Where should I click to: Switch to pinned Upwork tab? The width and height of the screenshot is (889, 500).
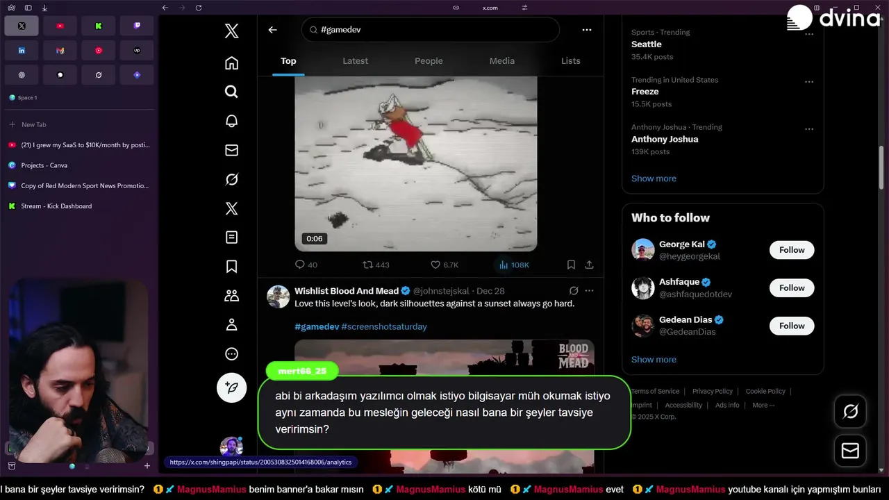[x=137, y=50]
